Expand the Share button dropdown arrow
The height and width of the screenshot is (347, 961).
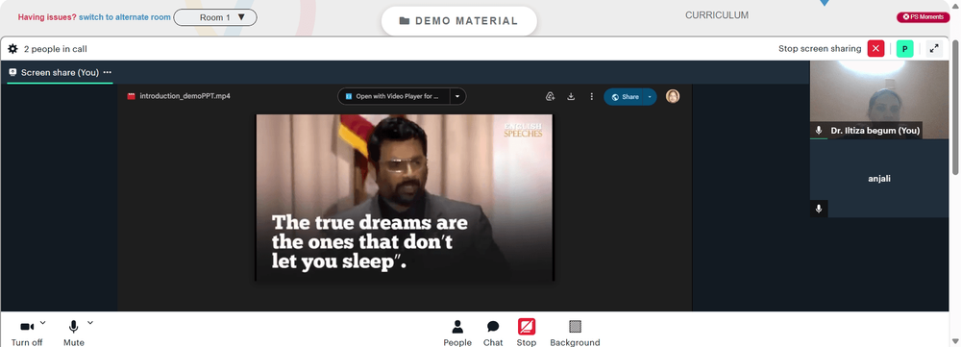pyautogui.click(x=650, y=97)
